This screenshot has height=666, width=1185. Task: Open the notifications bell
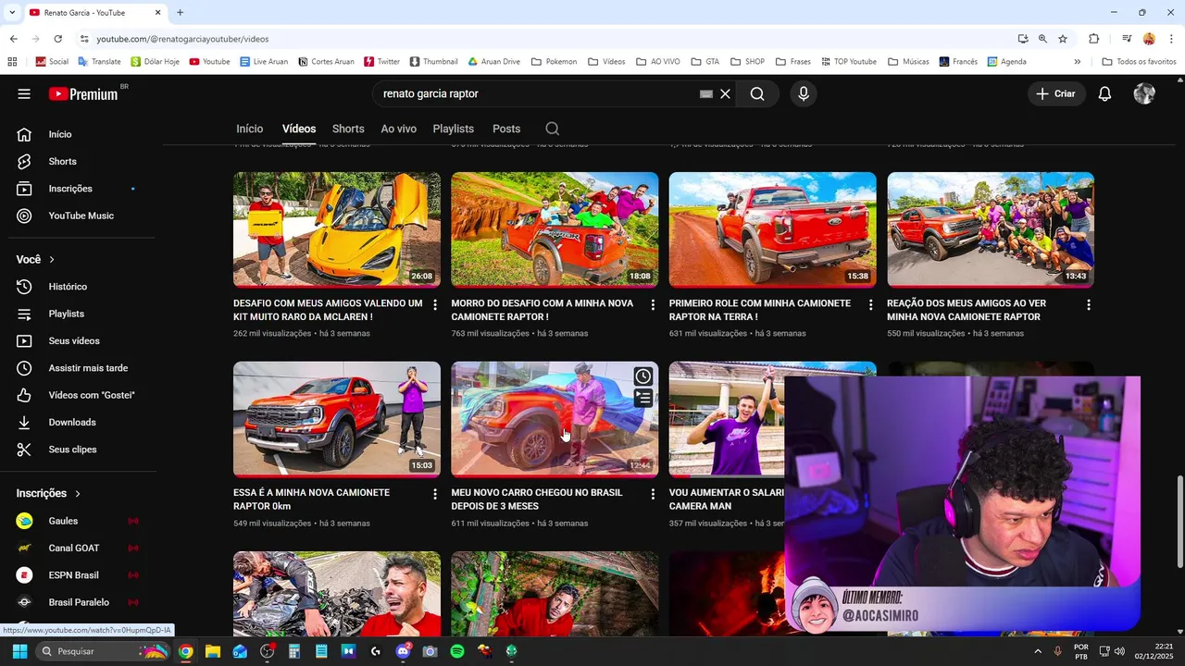pyautogui.click(x=1104, y=93)
